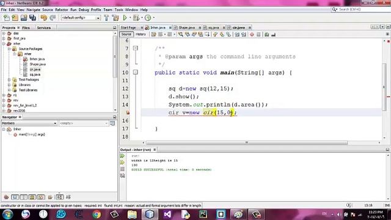
Task: Click the New Project toolbar icon
Action: tap(15, 18)
